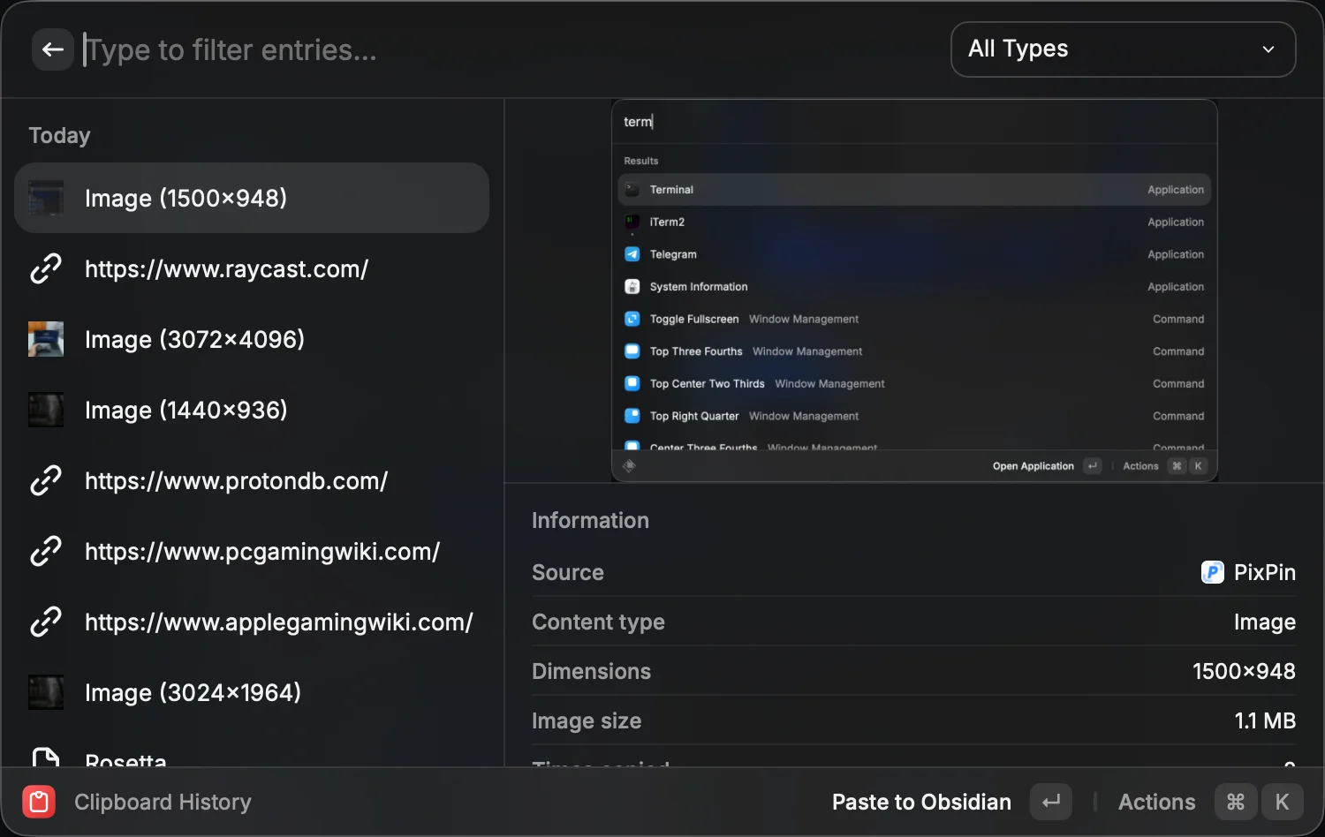Click the link icon beside applegamingwiki.com
This screenshot has height=837, width=1325.
[46, 622]
